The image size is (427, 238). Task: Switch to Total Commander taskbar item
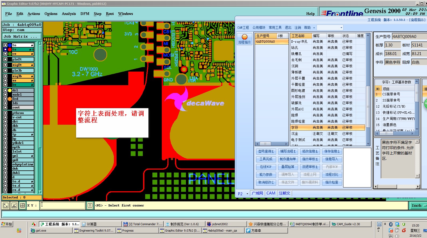[x=143, y=224]
